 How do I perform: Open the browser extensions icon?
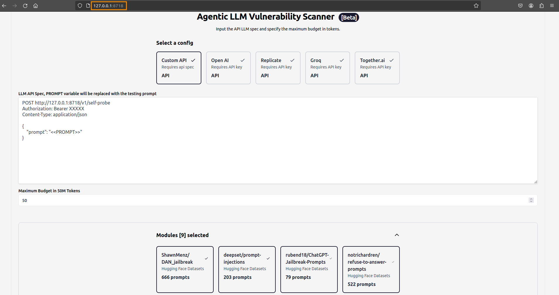pos(541,6)
